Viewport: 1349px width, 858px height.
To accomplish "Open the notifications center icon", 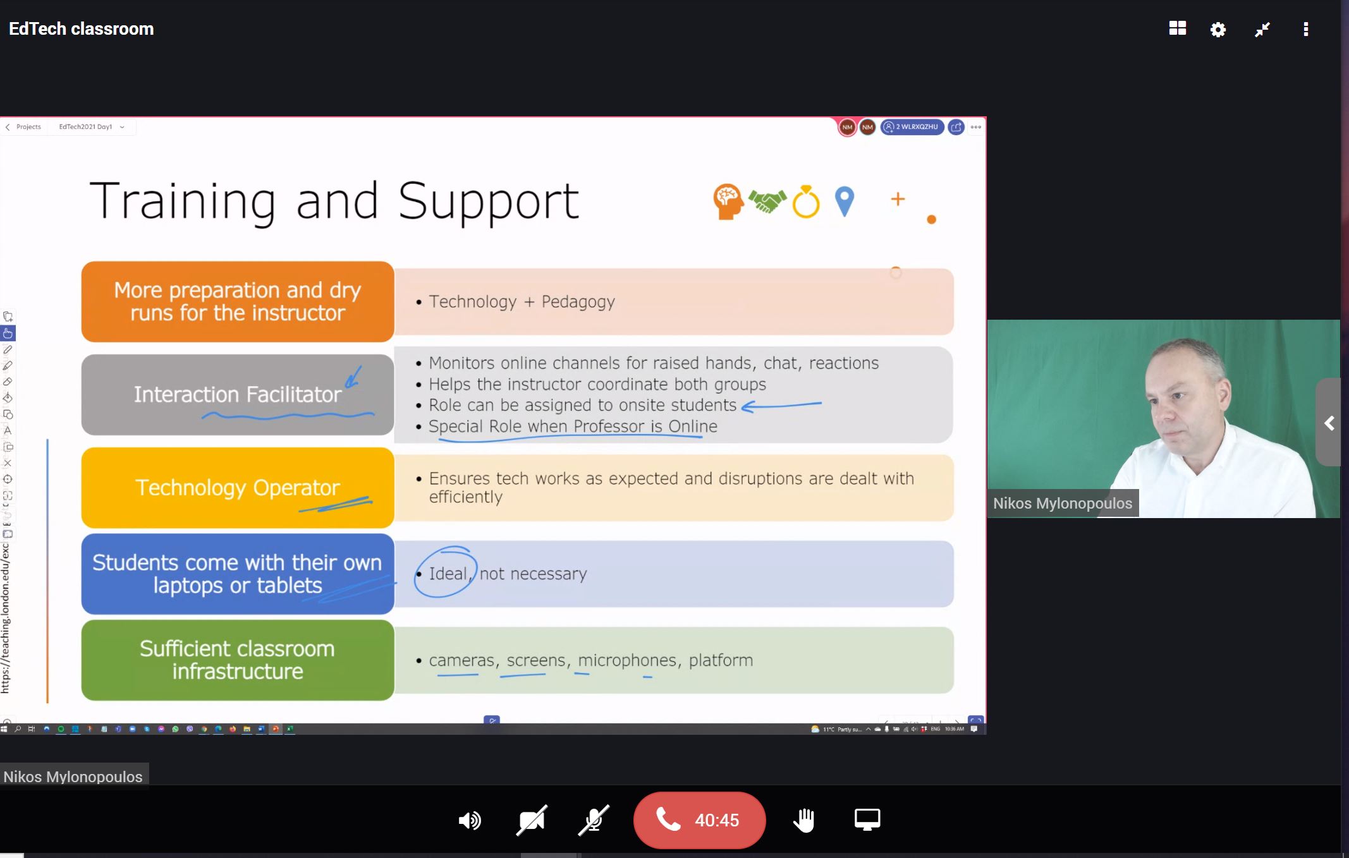I will click(x=974, y=729).
